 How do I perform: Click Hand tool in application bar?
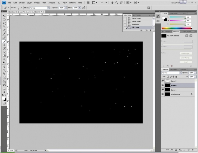click(112, 3)
